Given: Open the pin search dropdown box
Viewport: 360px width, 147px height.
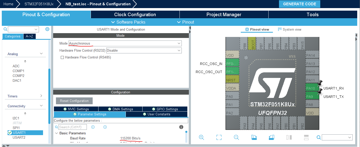Looking at the screenshot, I should click(x=337, y=137).
